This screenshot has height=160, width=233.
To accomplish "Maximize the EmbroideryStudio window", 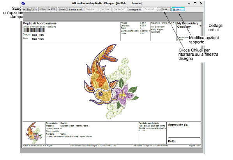I will [195, 3].
